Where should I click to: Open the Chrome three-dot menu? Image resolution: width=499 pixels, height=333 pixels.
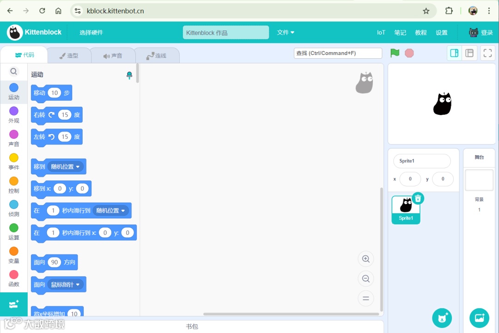489,11
